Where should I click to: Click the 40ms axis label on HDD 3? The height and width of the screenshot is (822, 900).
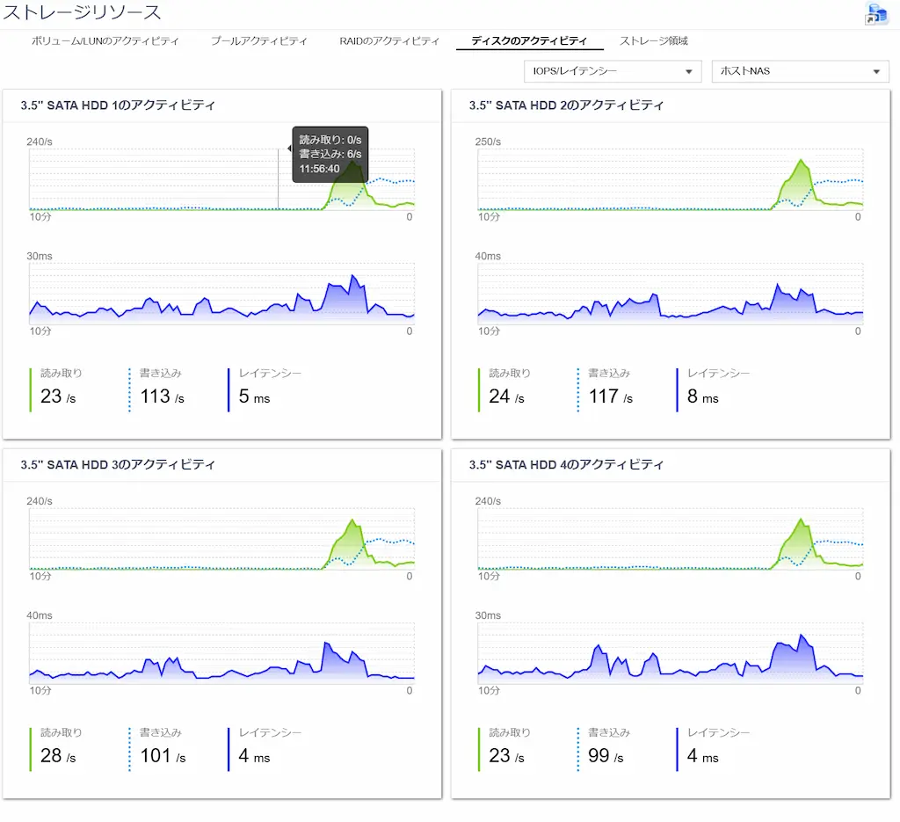coord(39,615)
